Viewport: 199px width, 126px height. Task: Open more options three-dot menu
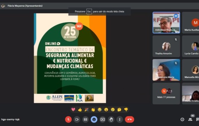click(120, 119)
